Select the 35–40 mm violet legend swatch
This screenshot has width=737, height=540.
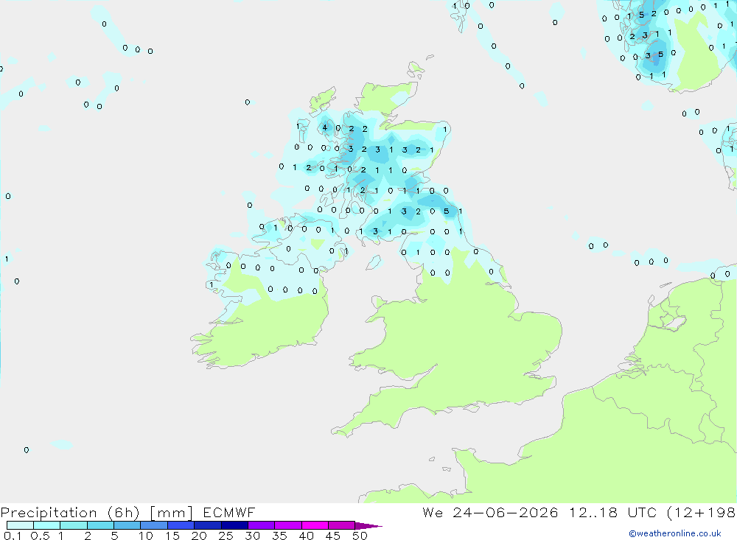point(287,525)
